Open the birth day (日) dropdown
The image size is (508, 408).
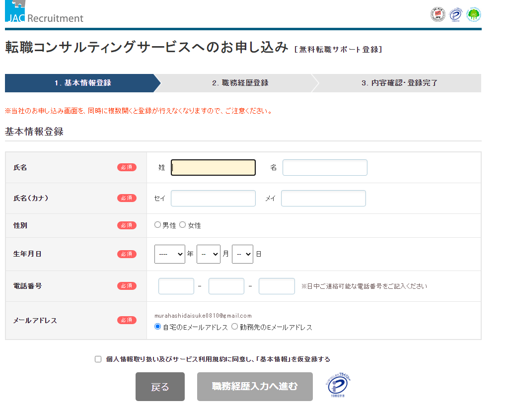coord(242,254)
